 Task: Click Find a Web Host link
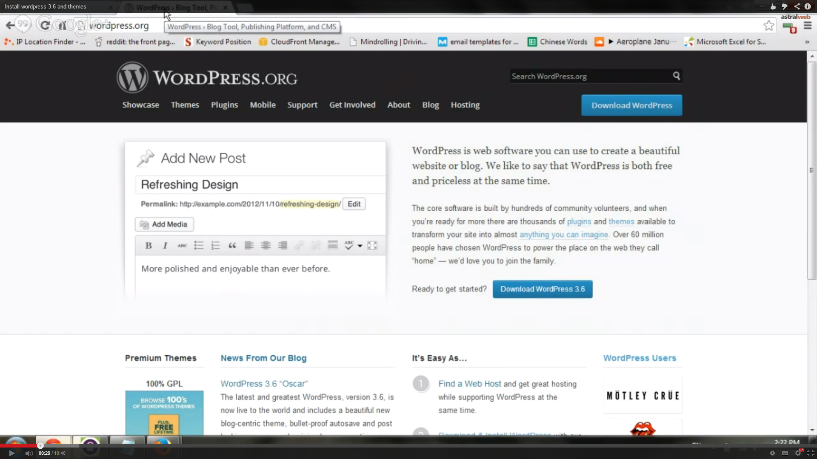pos(470,384)
